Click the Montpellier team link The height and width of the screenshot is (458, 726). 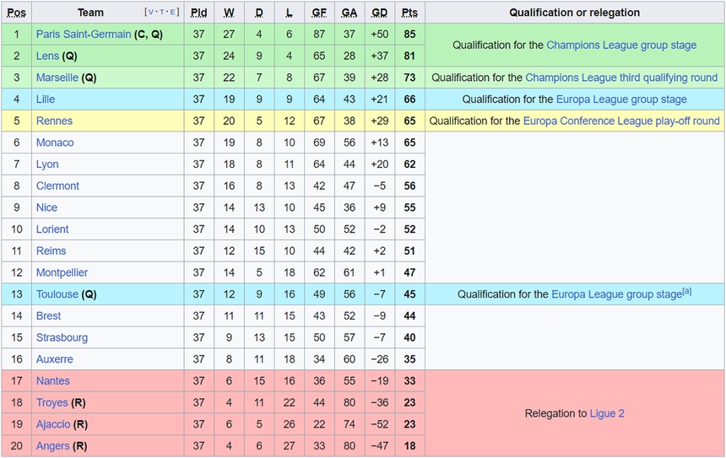pyautogui.click(x=62, y=273)
